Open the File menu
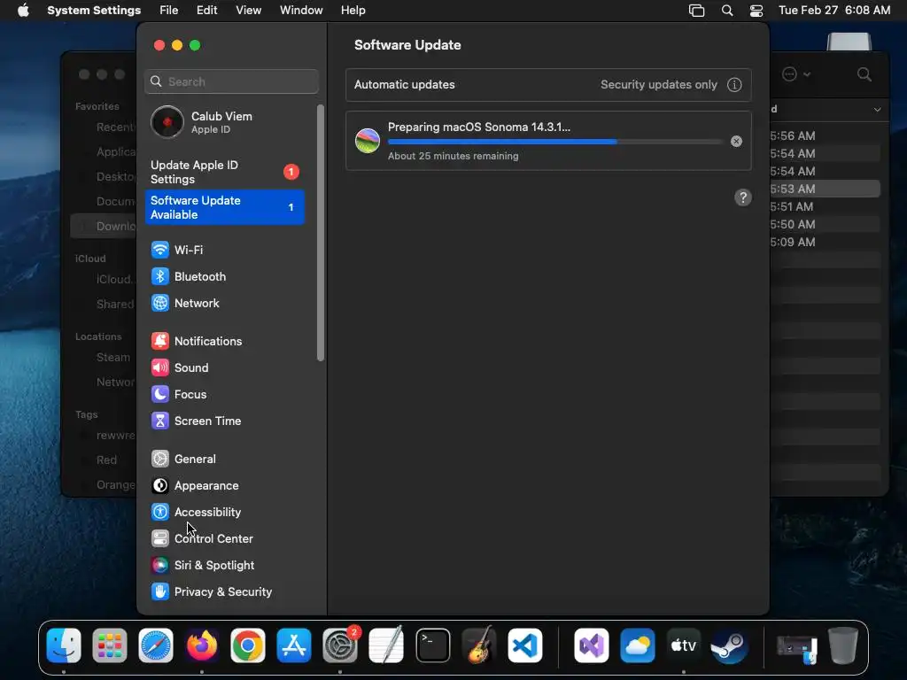The image size is (907, 680). [169, 11]
